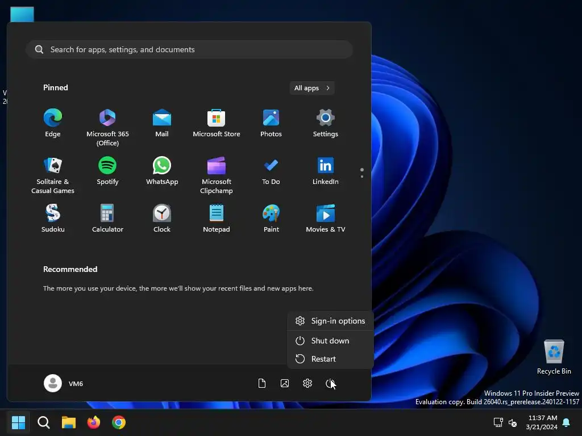Open Microsoft Store

[x=217, y=123]
